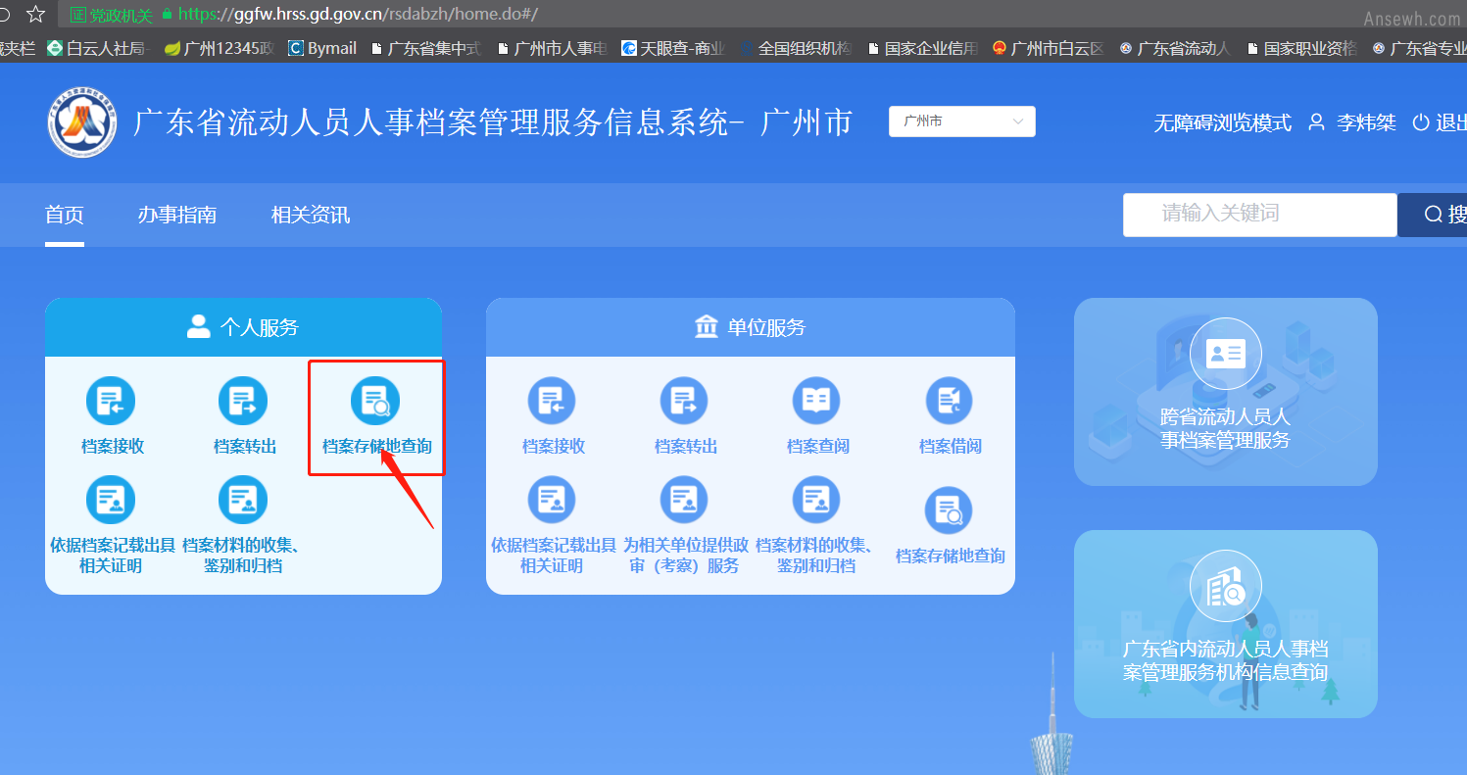Image resolution: width=1467 pixels, height=775 pixels.
Task: Open 广东省内流动人员人事档案管理服务机构信息查询 card
Action: (1225, 624)
